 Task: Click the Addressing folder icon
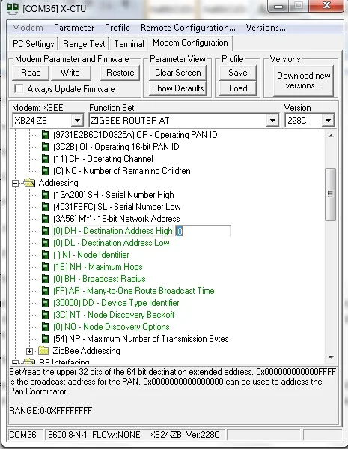tap(29, 183)
